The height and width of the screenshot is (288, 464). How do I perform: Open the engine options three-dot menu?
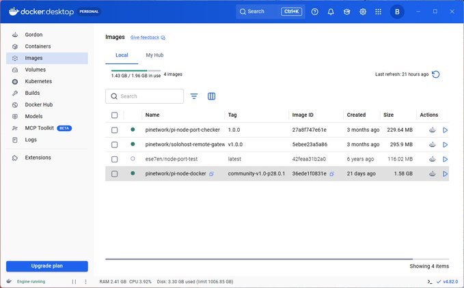(x=86, y=282)
